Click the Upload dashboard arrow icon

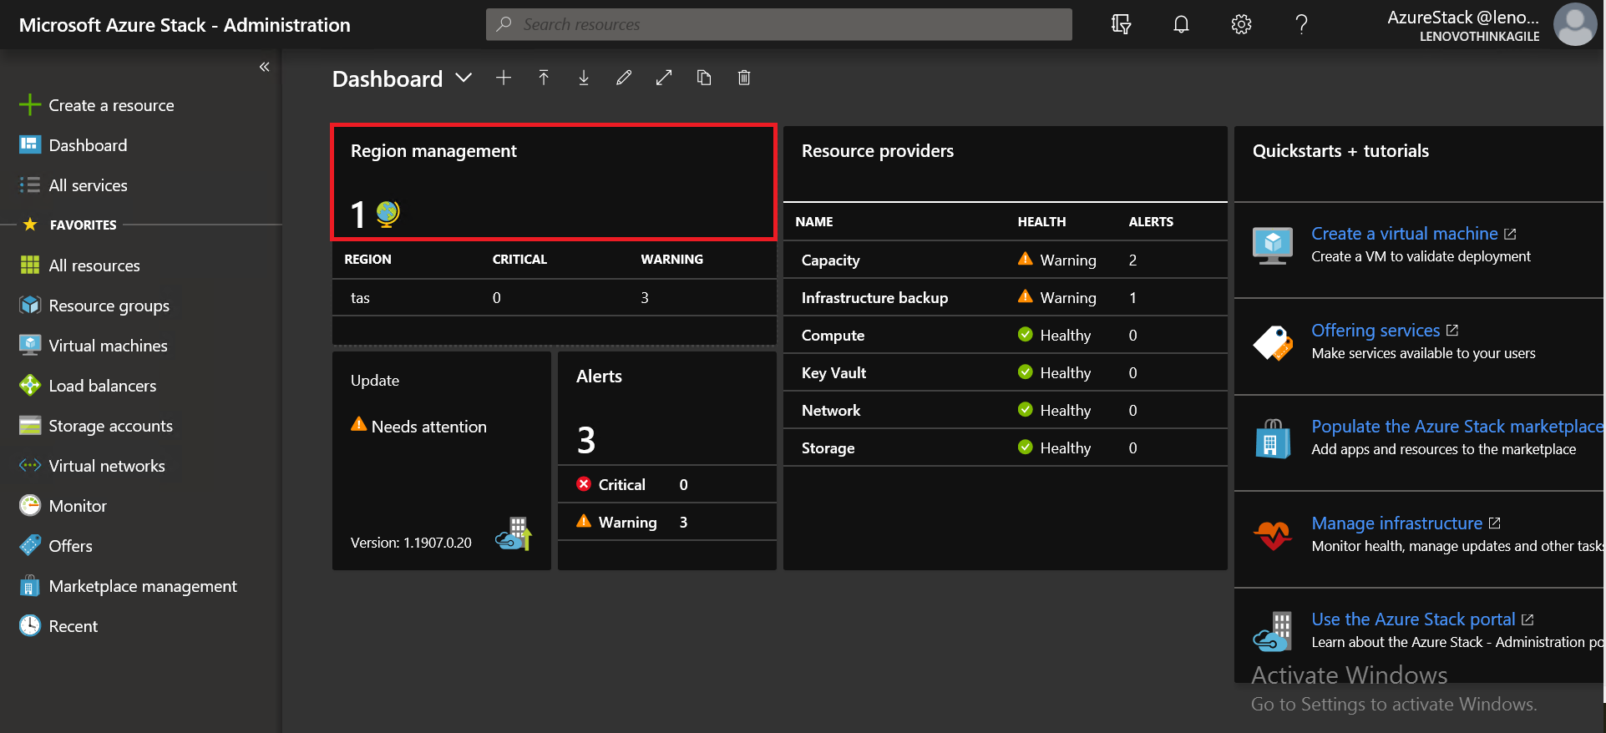click(x=544, y=78)
